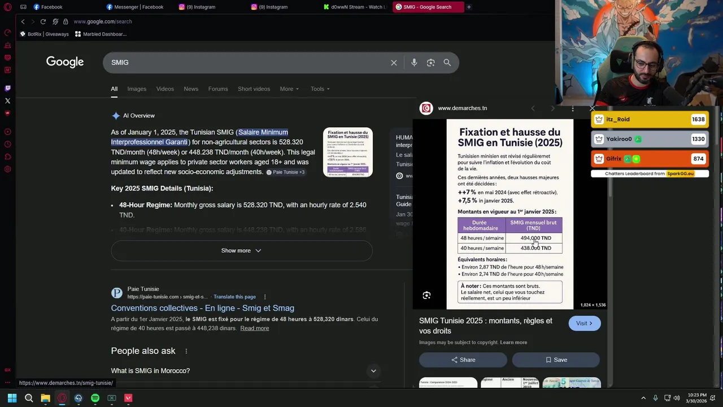Open Valorant icon on the taskbar

click(128, 398)
